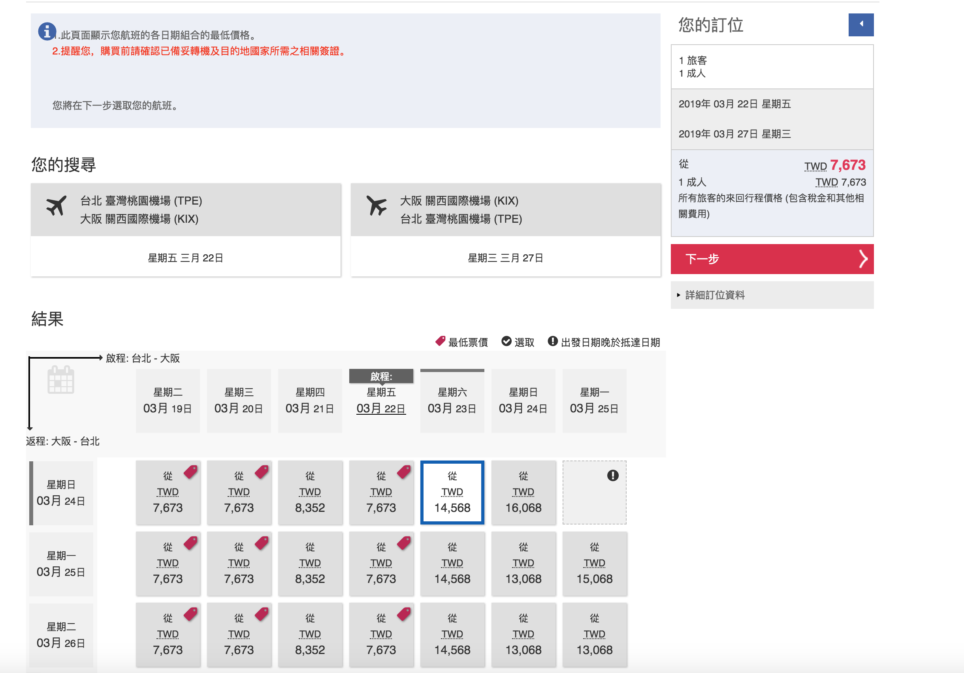The height and width of the screenshot is (673, 964).
Task: Click the exclamation legend icon for 出發日期晚於抵達日期
Action: pos(553,341)
